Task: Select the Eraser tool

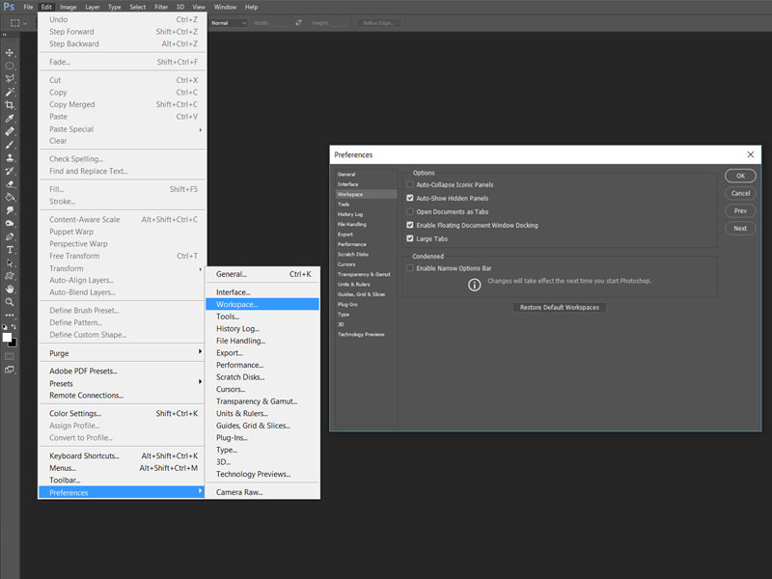Action: point(10,184)
